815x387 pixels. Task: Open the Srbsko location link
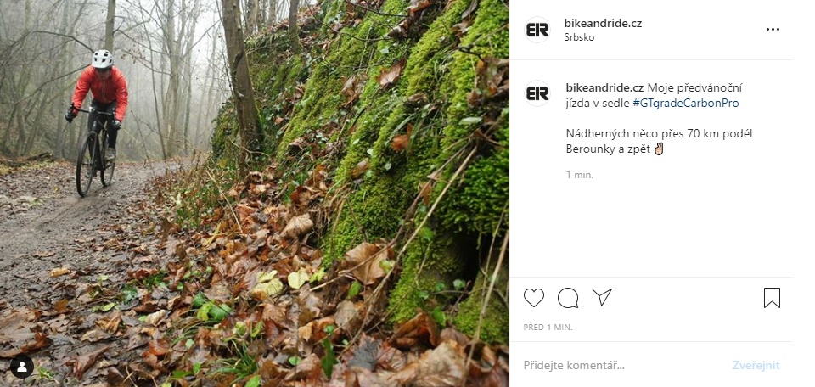pyautogui.click(x=580, y=37)
